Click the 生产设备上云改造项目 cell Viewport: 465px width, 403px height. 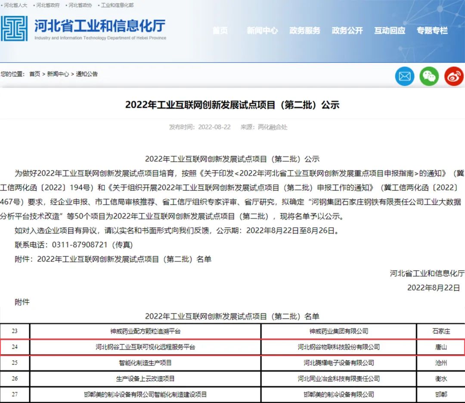[x=146, y=379]
